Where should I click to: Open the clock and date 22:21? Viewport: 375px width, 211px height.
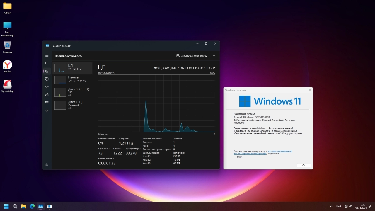361,206
